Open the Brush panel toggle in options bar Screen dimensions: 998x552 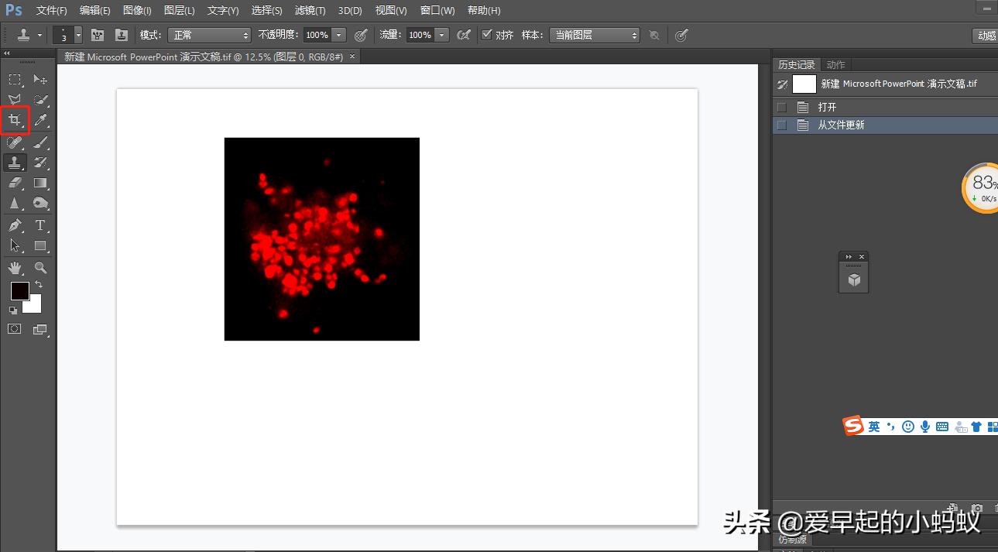[x=98, y=35]
